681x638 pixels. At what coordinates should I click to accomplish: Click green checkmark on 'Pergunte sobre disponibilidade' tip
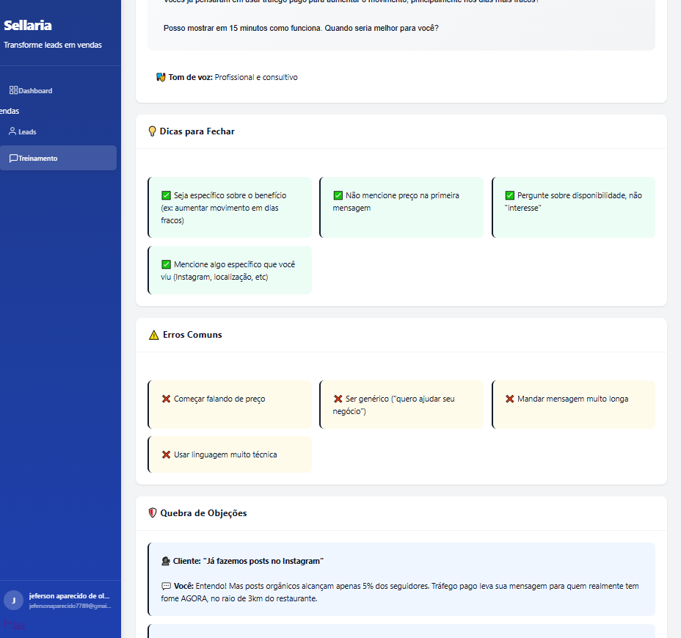point(510,195)
